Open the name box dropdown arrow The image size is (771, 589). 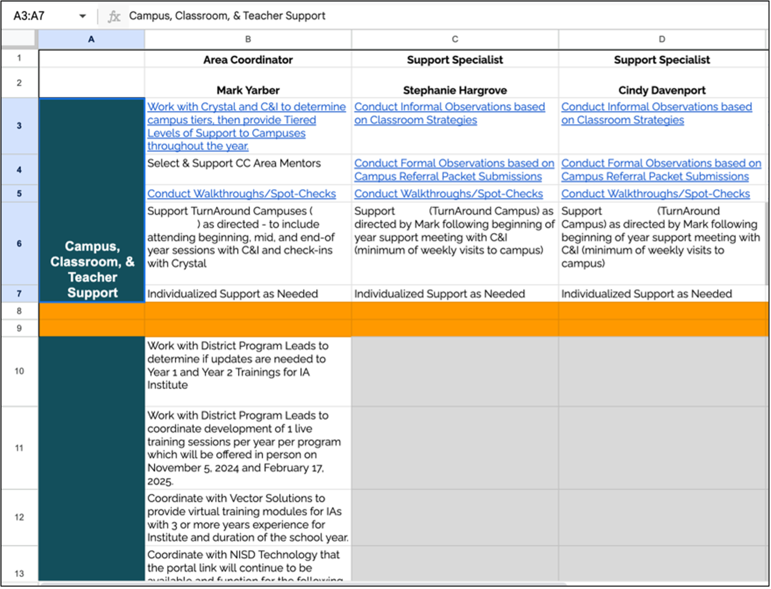tap(83, 16)
